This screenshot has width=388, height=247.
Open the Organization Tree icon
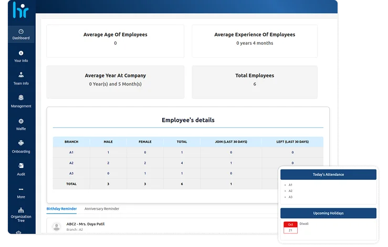pyautogui.click(x=21, y=210)
